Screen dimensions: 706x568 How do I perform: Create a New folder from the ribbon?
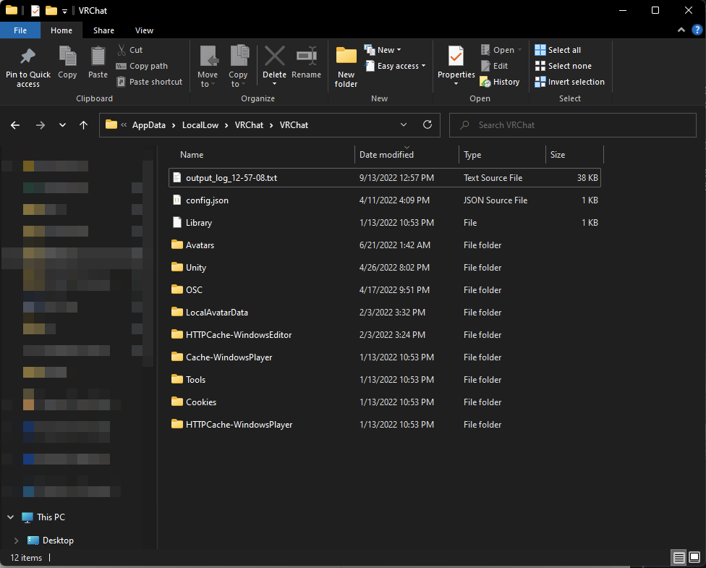click(346, 67)
